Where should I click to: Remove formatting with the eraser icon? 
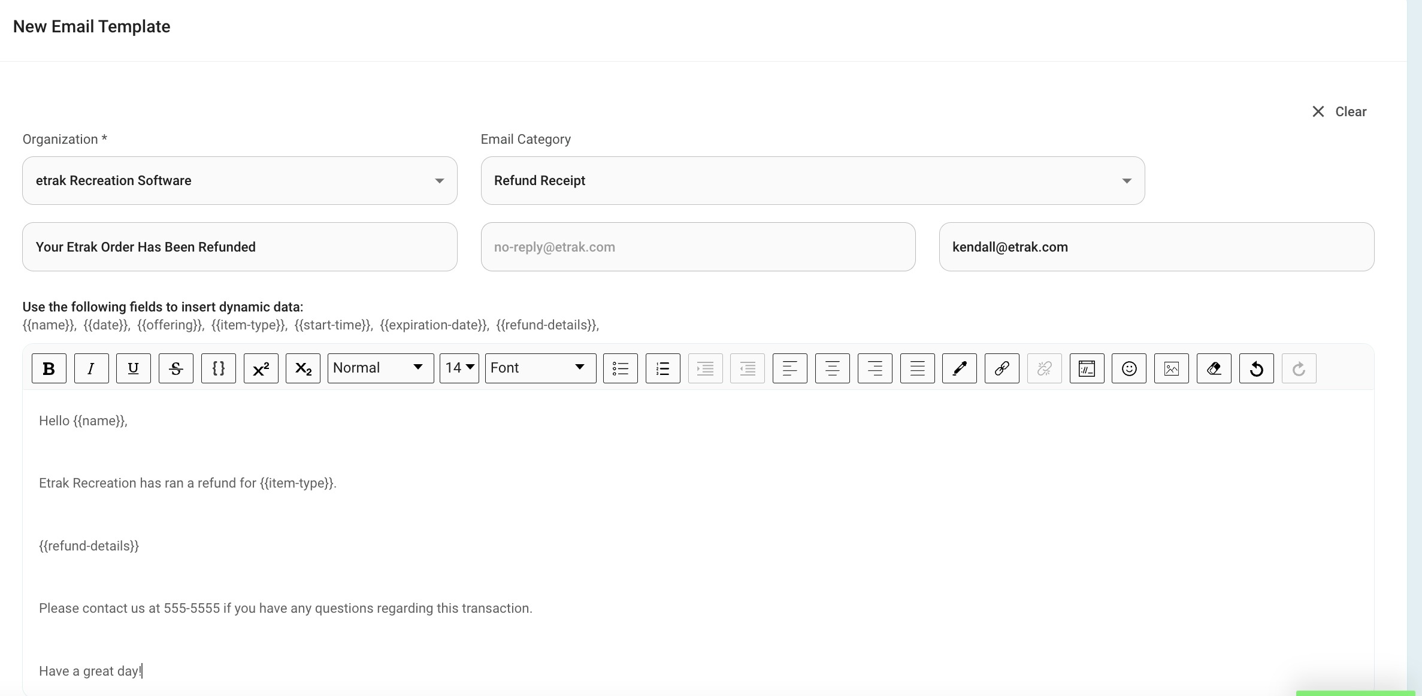(x=1214, y=368)
